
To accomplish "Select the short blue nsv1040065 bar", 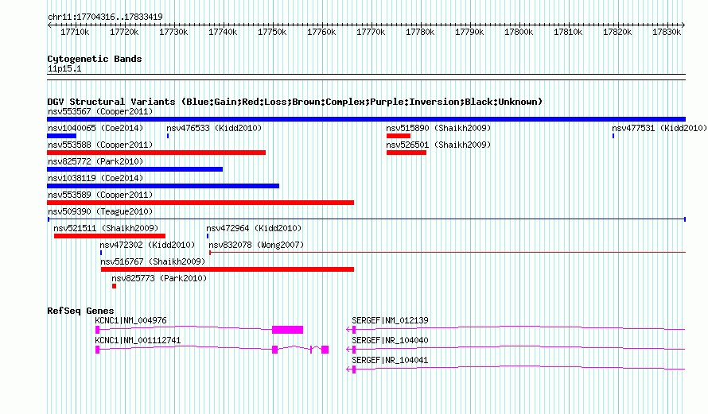I will pos(62,136).
